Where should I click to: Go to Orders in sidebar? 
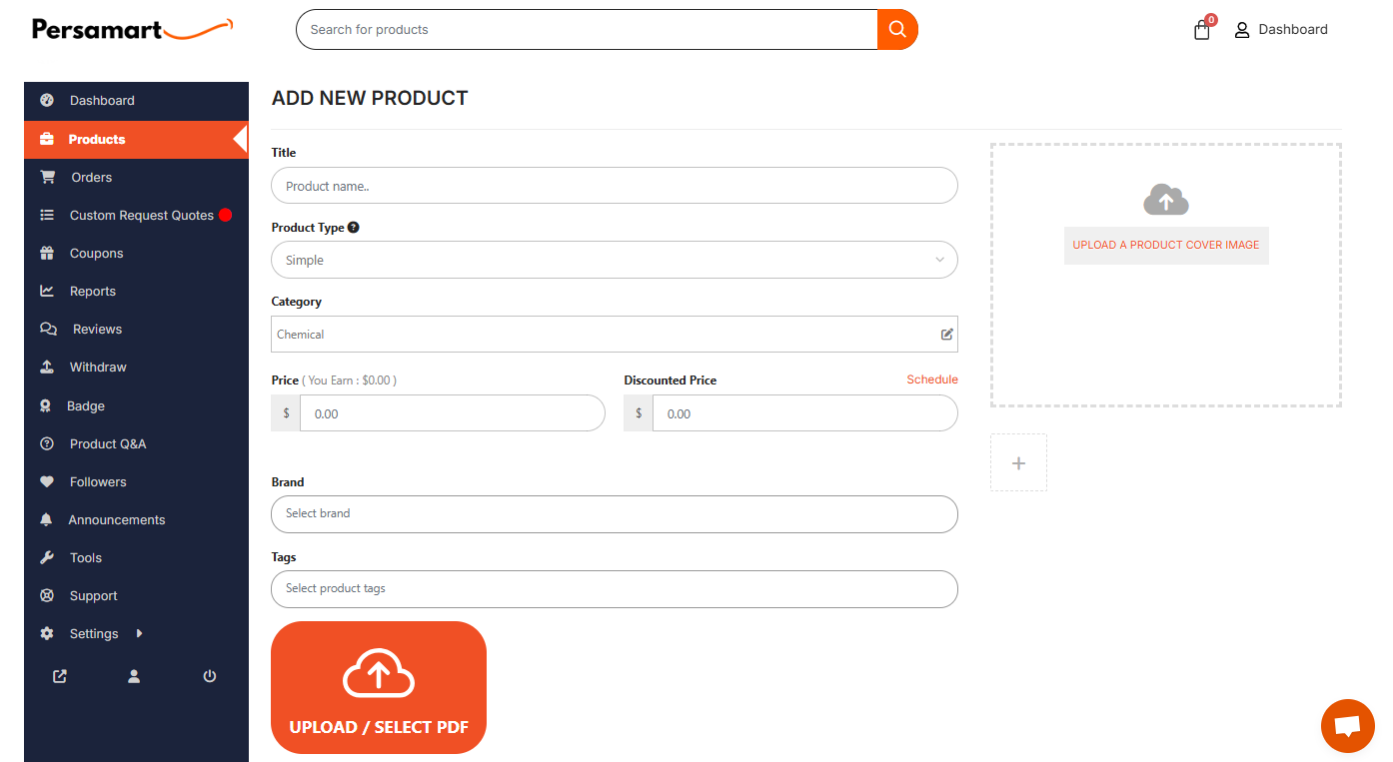(x=91, y=178)
